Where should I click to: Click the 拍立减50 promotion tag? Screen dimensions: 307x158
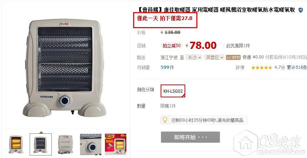click(171, 46)
